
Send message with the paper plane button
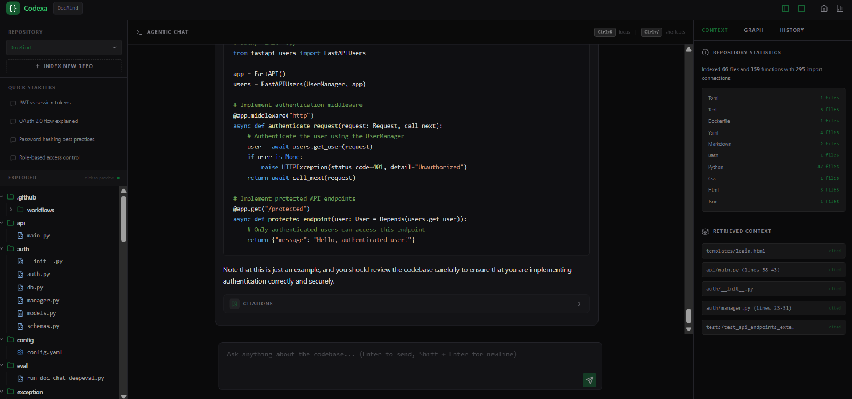589,380
